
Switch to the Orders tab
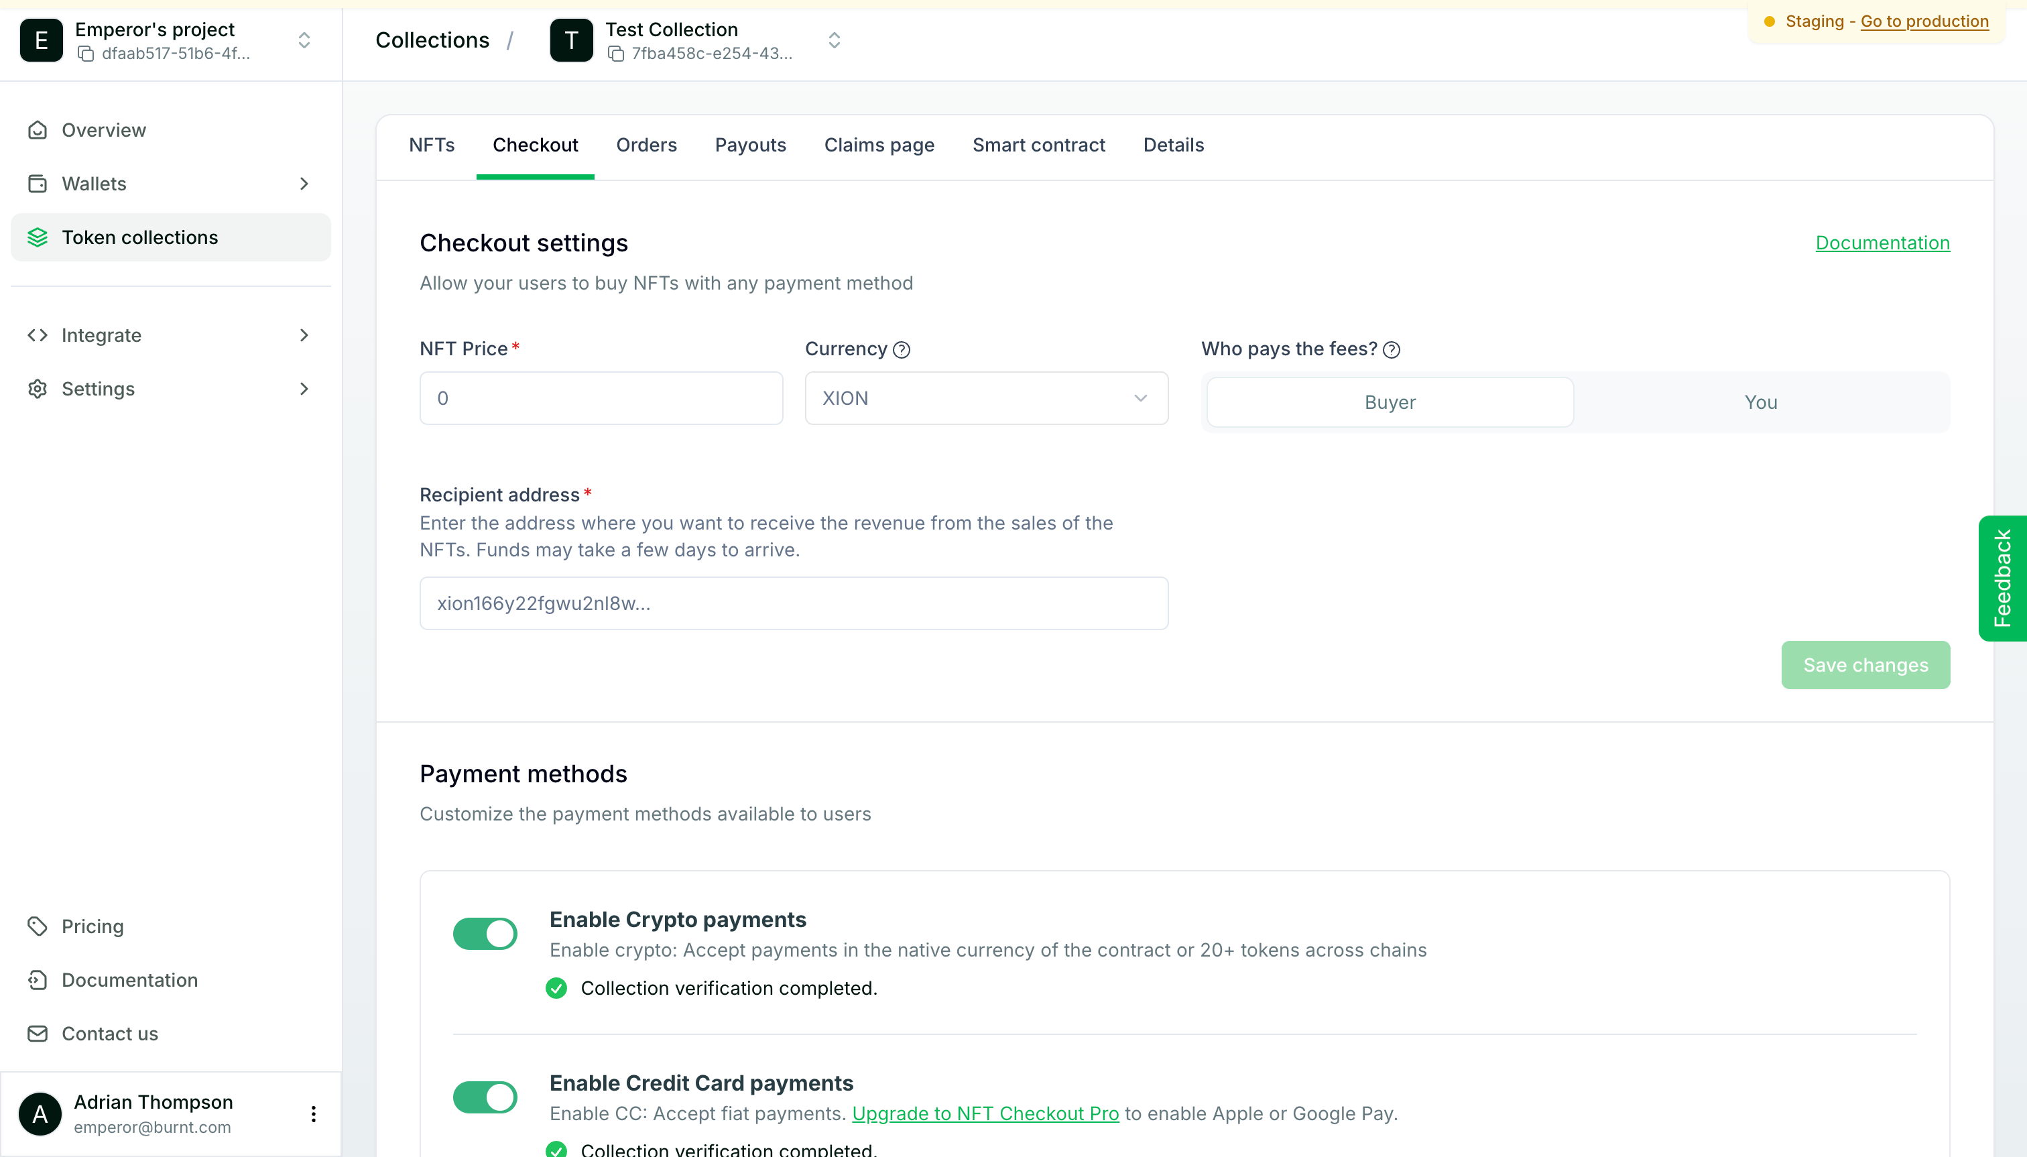point(646,145)
